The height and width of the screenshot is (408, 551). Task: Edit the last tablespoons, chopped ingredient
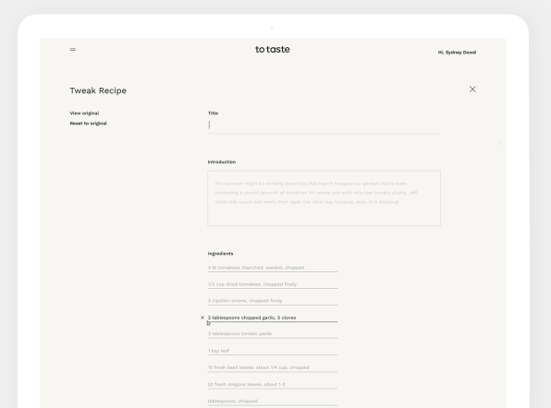click(273, 402)
